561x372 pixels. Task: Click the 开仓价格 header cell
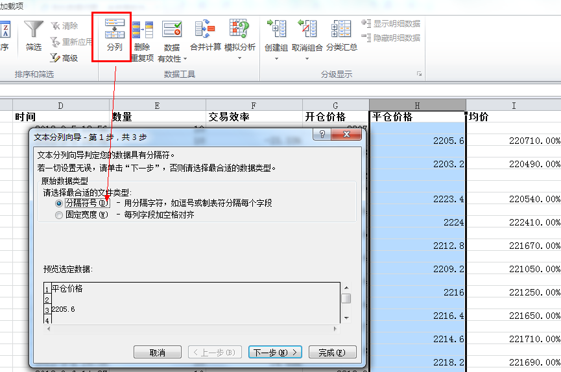(335, 117)
